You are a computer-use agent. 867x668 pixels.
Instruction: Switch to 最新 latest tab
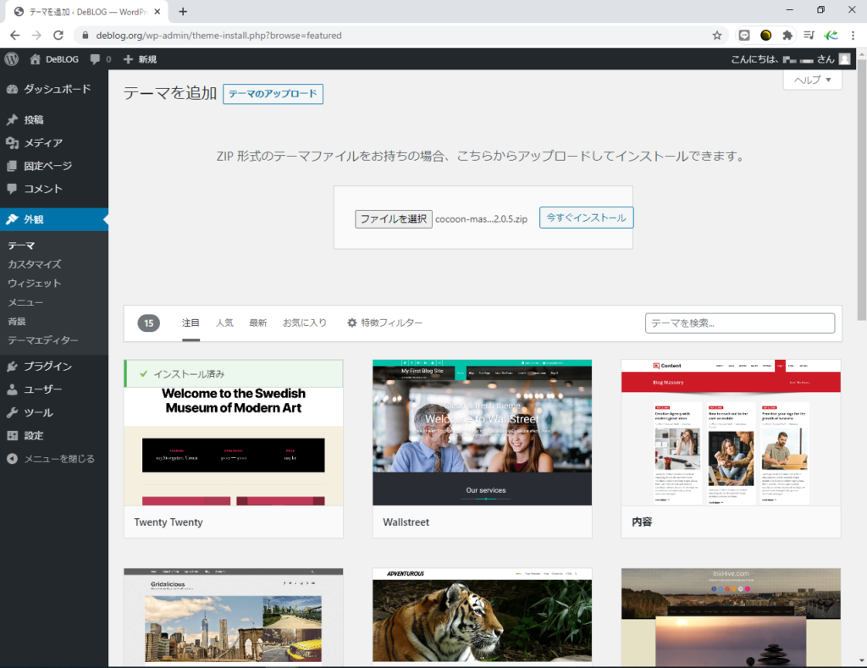tap(258, 323)
